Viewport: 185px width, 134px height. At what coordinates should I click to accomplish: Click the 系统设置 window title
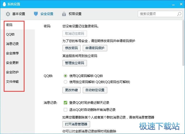click(14, 4)
